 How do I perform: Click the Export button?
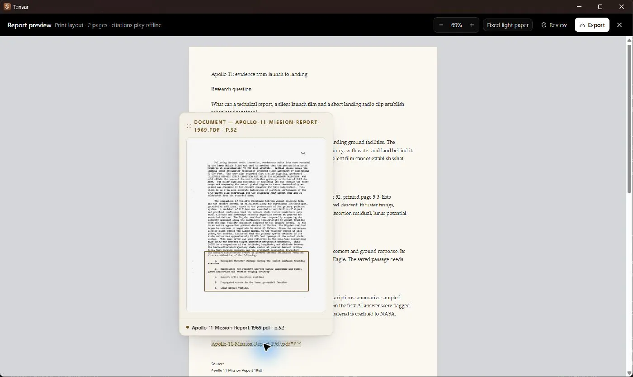click(x=592, y=25)
